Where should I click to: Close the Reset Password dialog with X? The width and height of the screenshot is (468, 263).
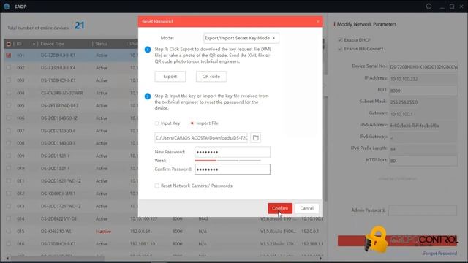point(317,21)
